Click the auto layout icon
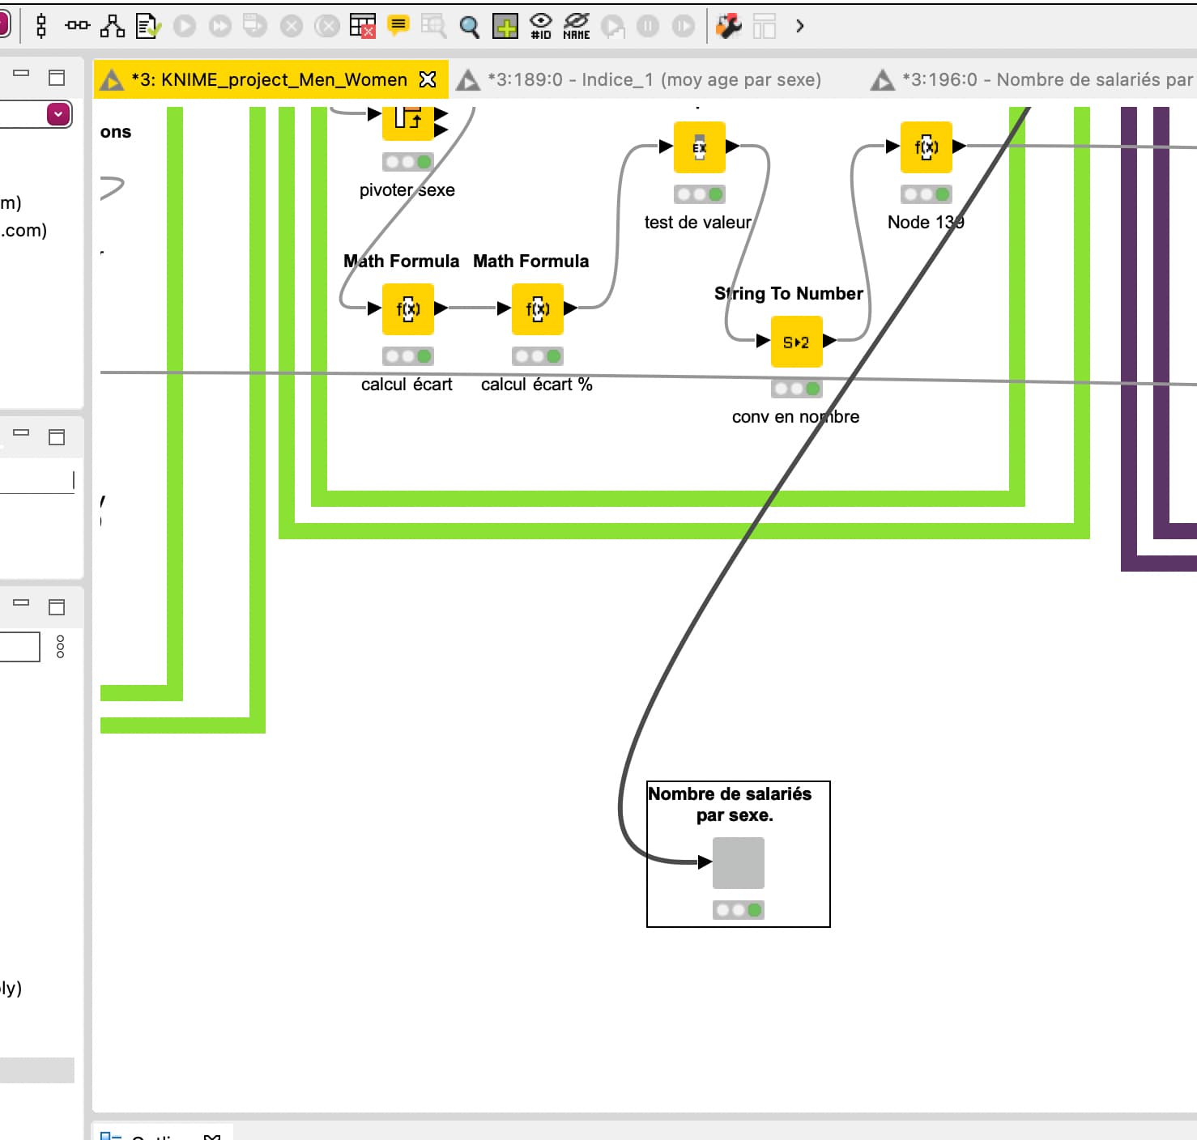This screenshot has width=1197, height=1140. [113, 26]
